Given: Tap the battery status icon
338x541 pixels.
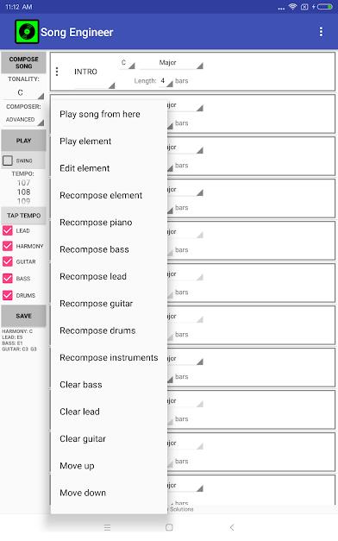Looking at the screenshot, I should pyautogui.click(x=324, y=7).
